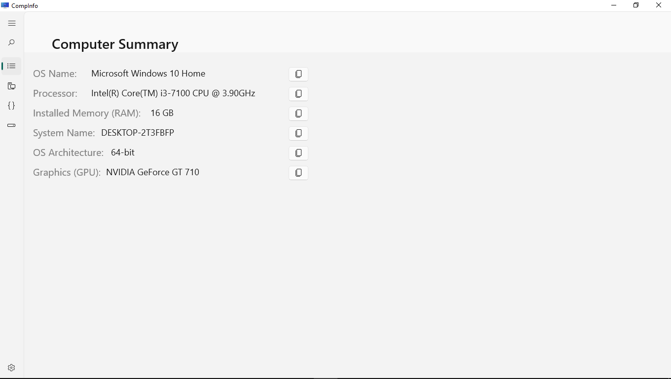Restore the CompInfo window size
Image resolution: width=671 pixels, height=379 pixels.
(x=636, y=5)
